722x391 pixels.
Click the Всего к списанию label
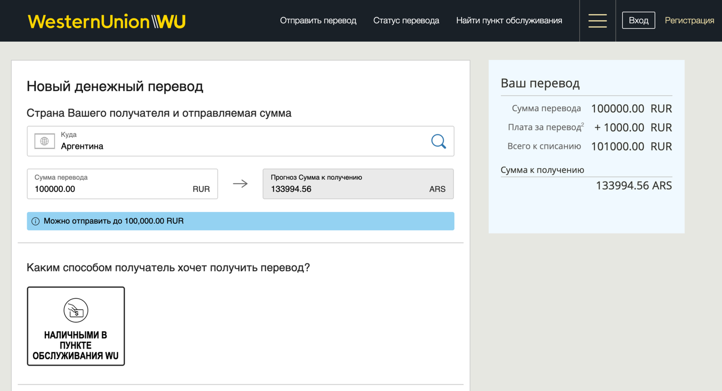544,146
